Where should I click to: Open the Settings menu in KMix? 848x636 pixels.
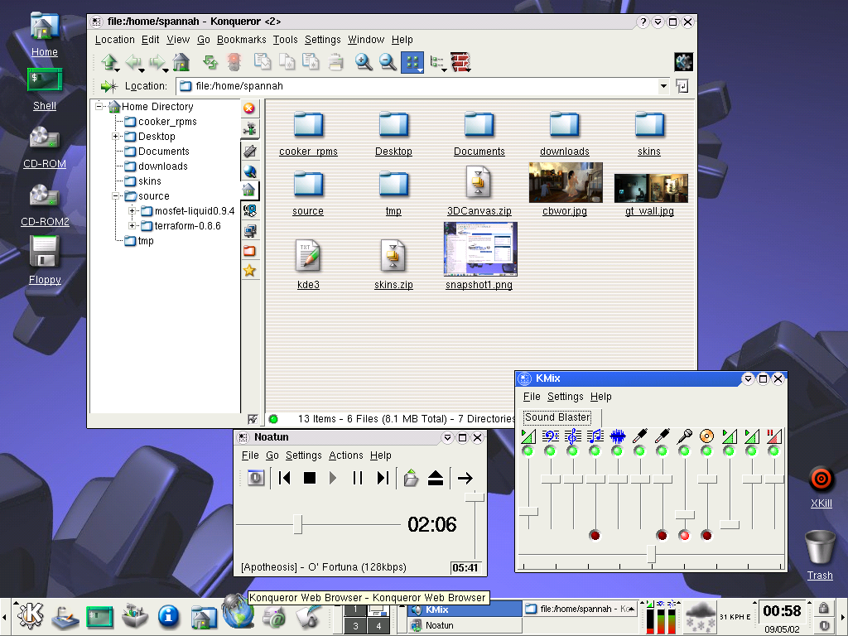pos(565,397)
